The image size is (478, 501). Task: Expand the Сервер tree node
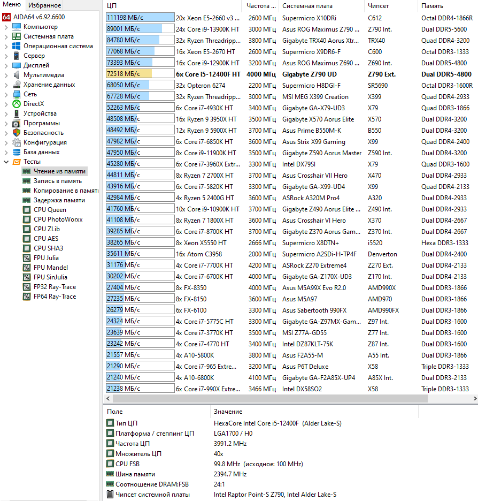pyautogui.click(x=6, y=56)
